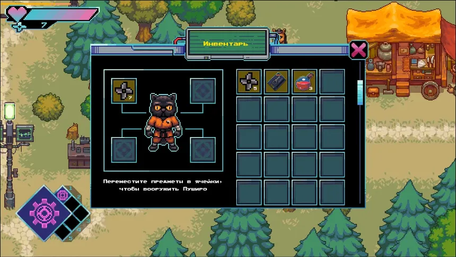The image size is (456, 257).
Task: Click the empty bottom-left equipment slot
Action: [124, 150]
